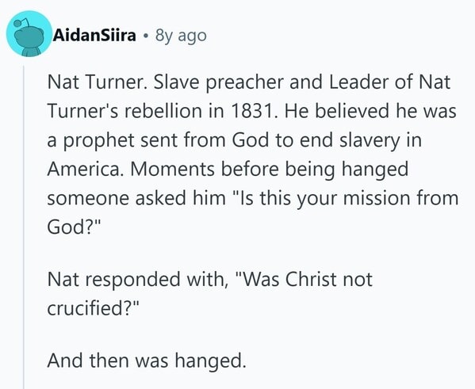Open AidanSiira's teal Snoo avatar
Screen dimensions: 475x389
(29, 34)
